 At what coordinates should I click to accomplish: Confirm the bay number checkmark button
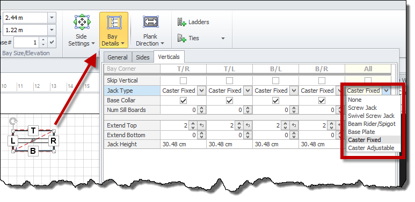click(53, 42)
